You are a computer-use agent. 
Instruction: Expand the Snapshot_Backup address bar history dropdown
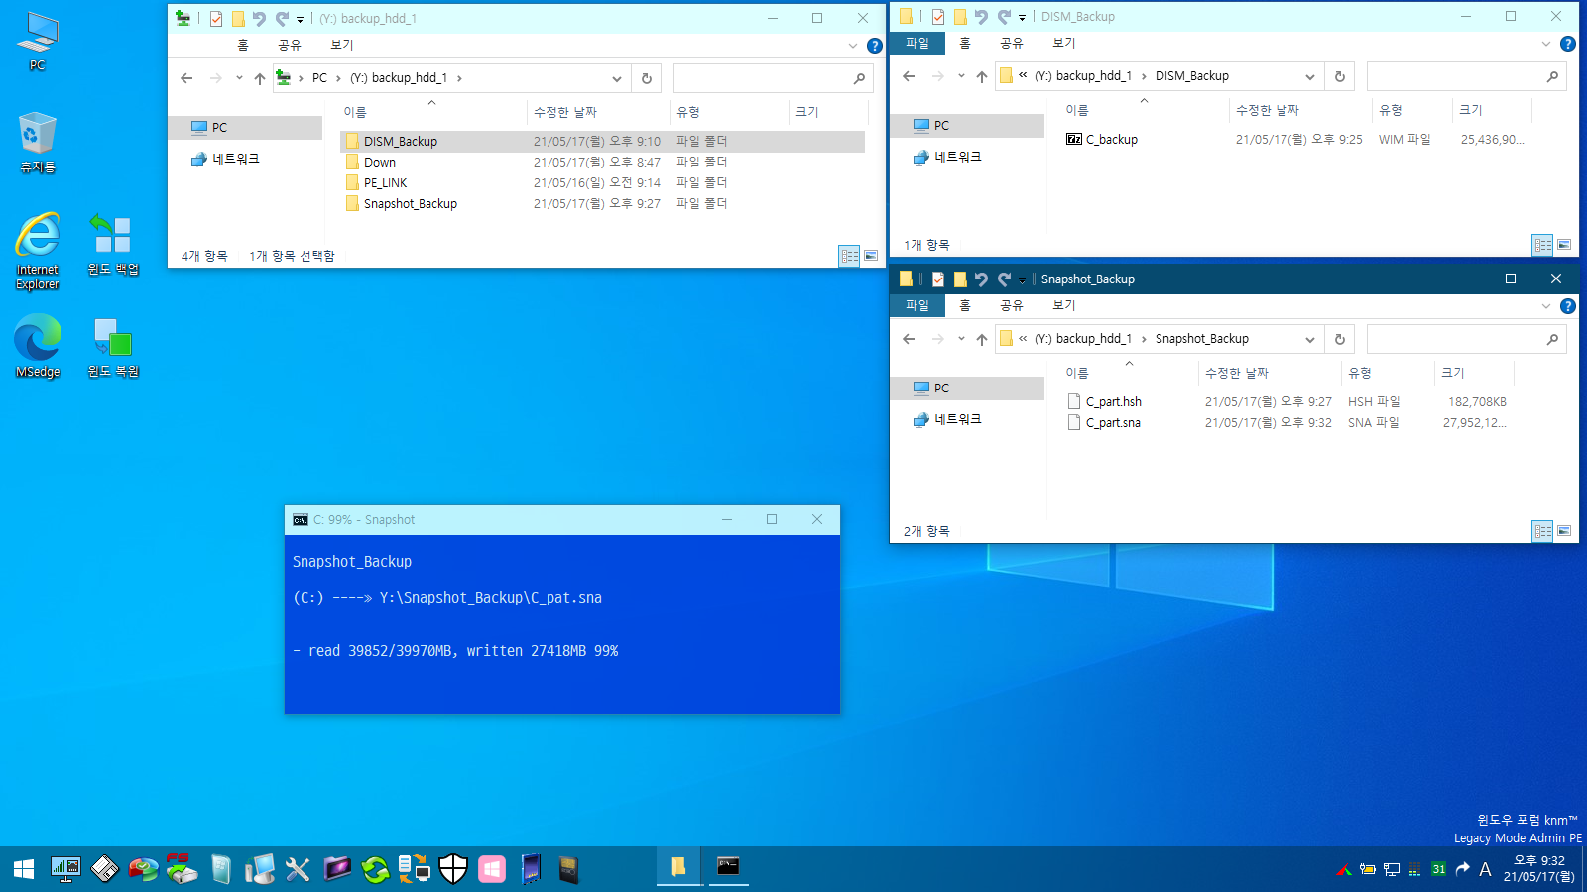(1310, 339)
